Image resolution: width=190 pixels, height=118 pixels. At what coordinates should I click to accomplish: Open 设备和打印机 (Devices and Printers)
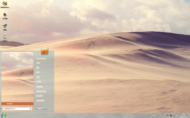point(41,91)
